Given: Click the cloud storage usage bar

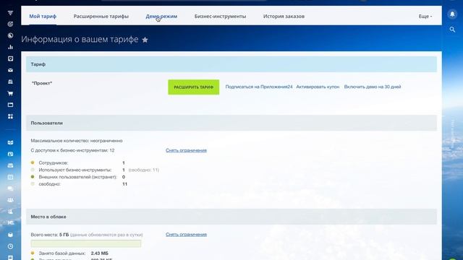Looking at the screenshot, I should click(86, 244).
